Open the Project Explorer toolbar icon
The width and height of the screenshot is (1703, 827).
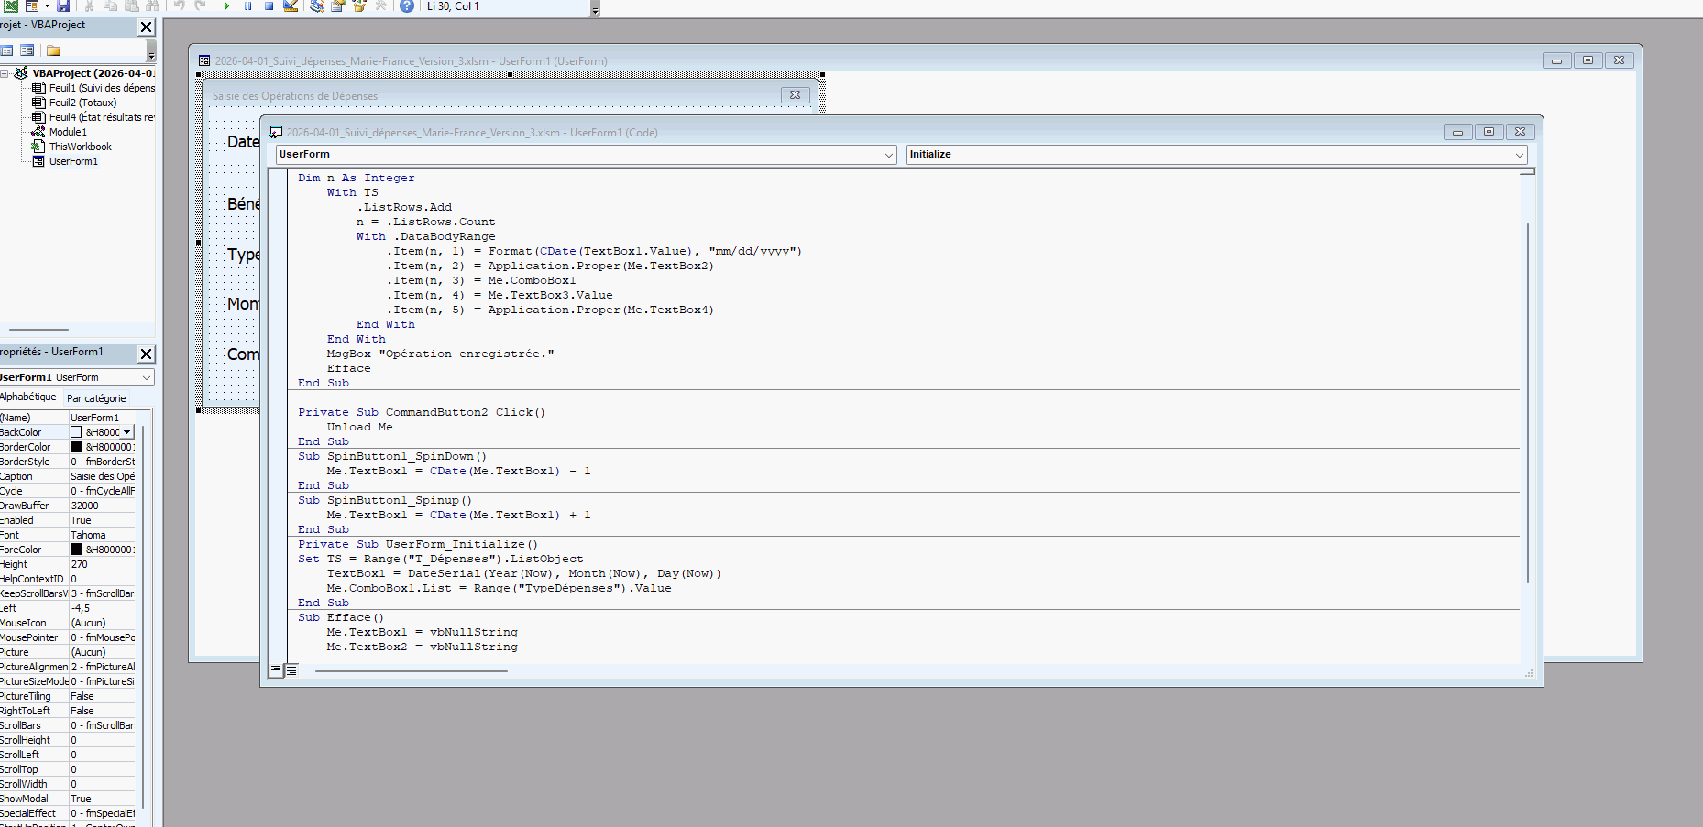[316, 6]
